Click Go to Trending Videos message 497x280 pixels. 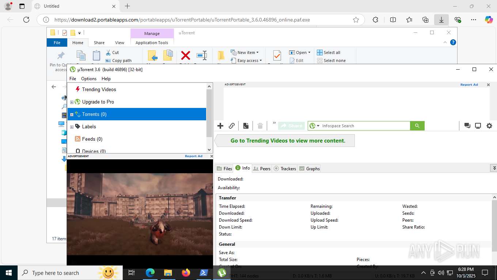288,141
